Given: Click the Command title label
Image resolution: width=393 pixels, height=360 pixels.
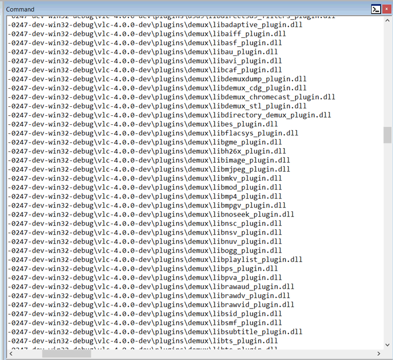Looking at the screenshot, I should [x=20, y=9].
